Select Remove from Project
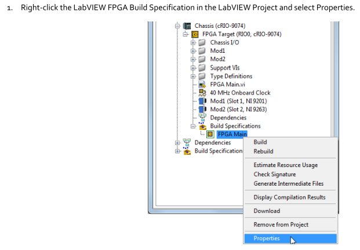The height and width of the screenshot is (250, 360). [x=290, y=224]
